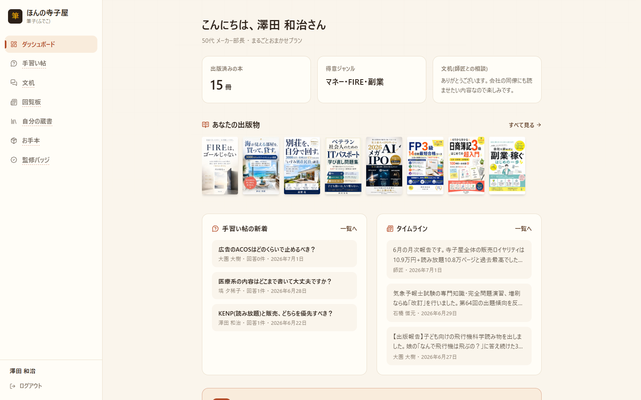641x400 pixels.
Task: Open the 6月の月次報告 timeline post
Action: (459, 259)
